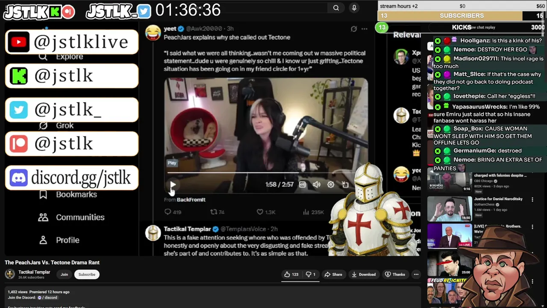Like the YouTube video with 123 likes
This screenshot has width=547, height=308.
tap(291, 275)
